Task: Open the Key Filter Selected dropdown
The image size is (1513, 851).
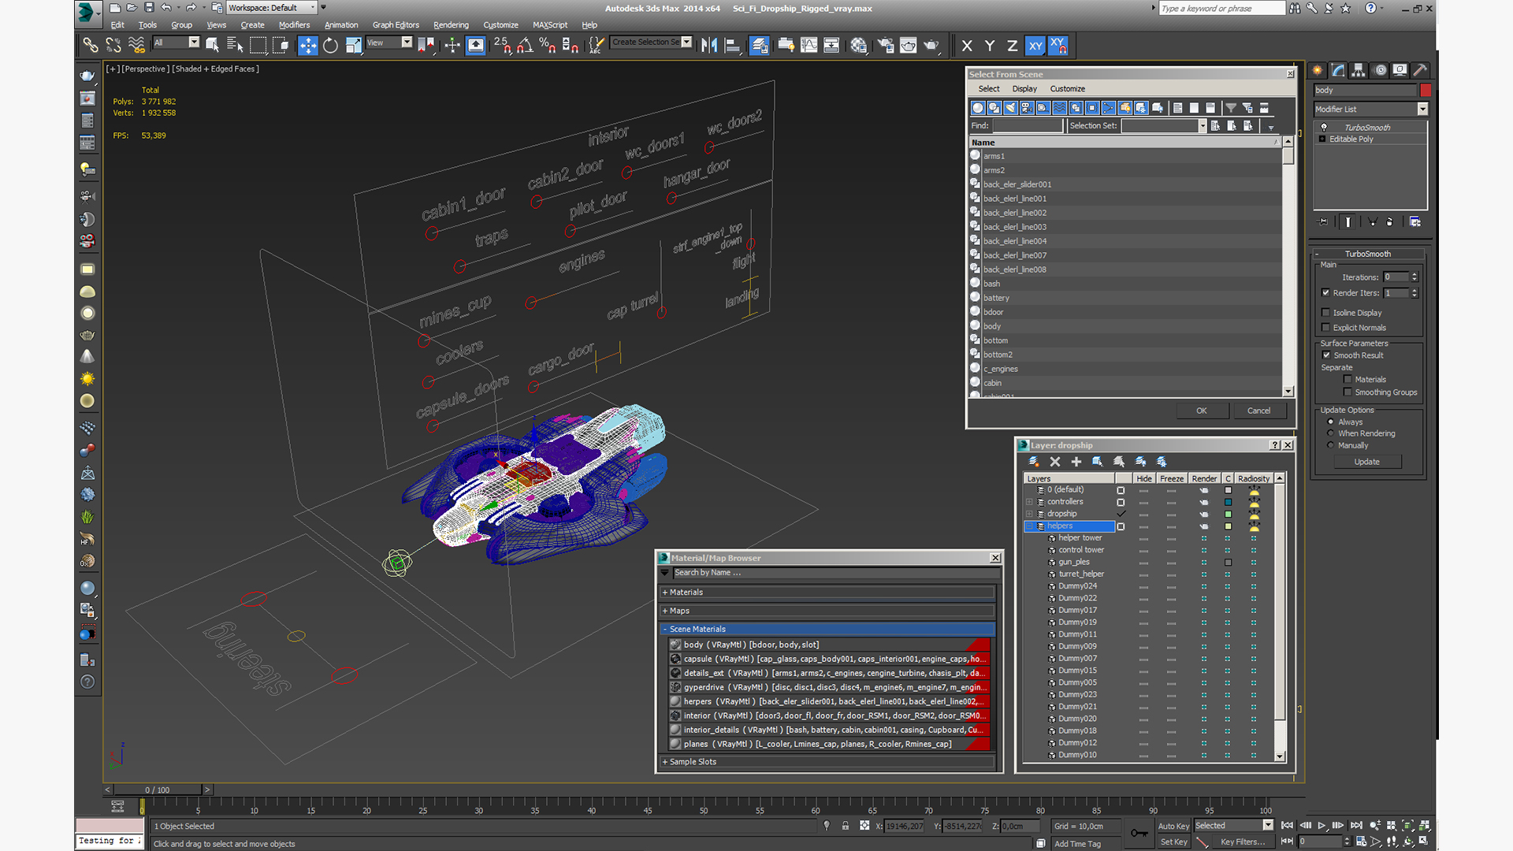Action: [x=1268, y=825]
